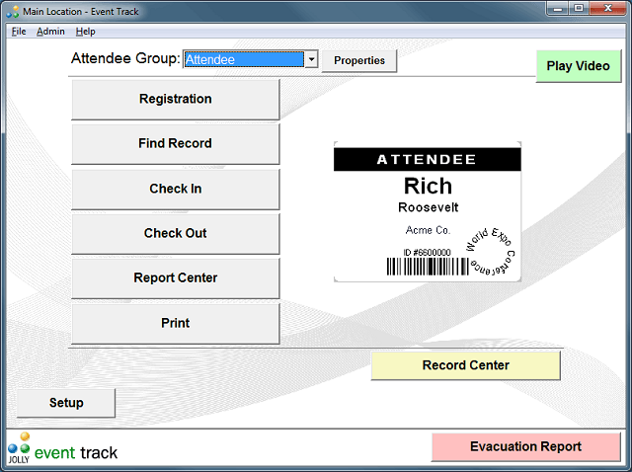632x472 pixels.
Task: Open the red Evacuation Report button
Action: (x=525, y=446)
